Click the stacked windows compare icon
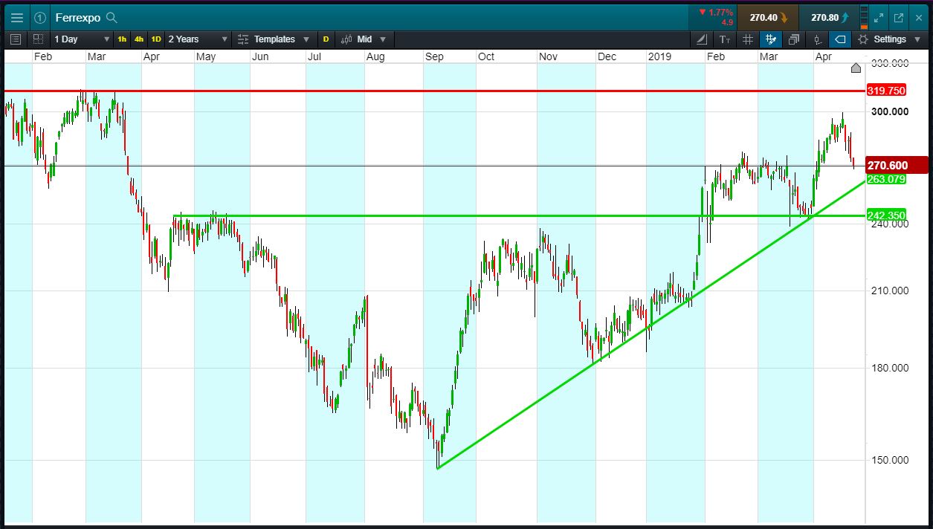 coord(794,39)
